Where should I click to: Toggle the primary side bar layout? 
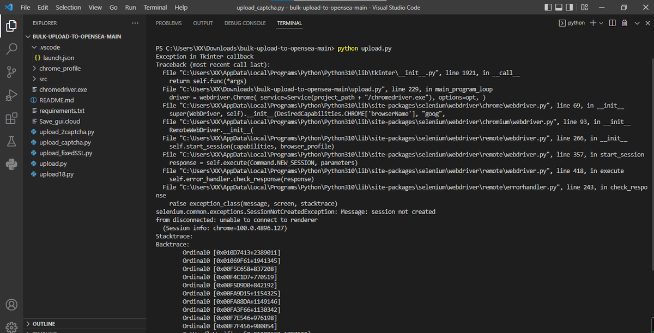[x=549, y=7]
